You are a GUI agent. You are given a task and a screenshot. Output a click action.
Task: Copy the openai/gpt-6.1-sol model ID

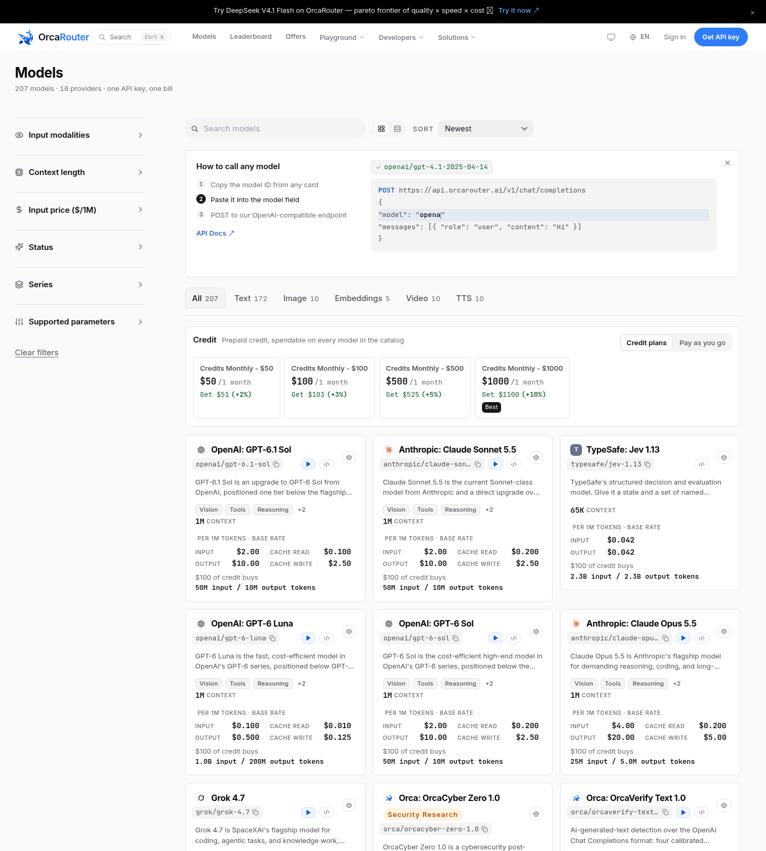(276, 464)
